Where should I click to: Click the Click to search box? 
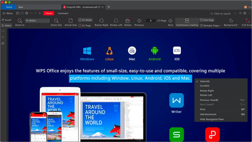tap(221, 14)
